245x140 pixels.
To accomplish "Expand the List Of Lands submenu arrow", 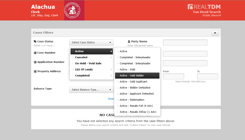I will (111, 69).
